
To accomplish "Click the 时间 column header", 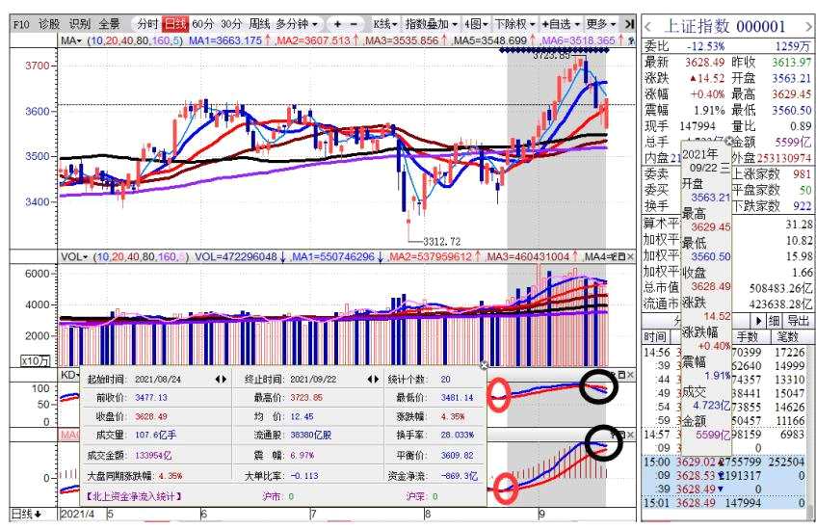I will pos(655,337).
